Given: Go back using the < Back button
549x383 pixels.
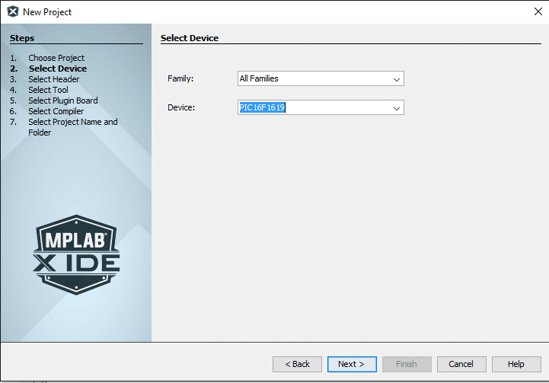Looking at the screenshot, I should 297,364.
